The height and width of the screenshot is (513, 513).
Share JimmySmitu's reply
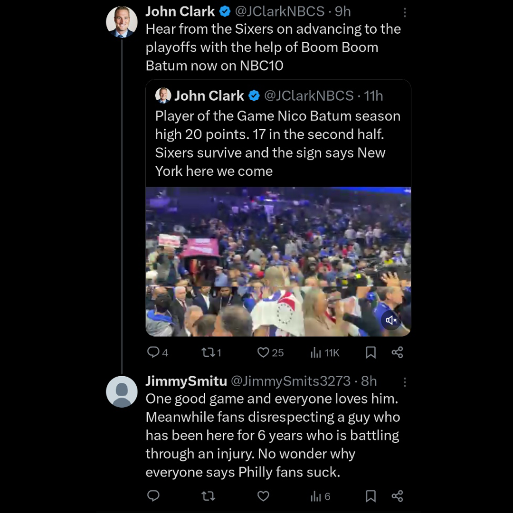tap(397, 496)
